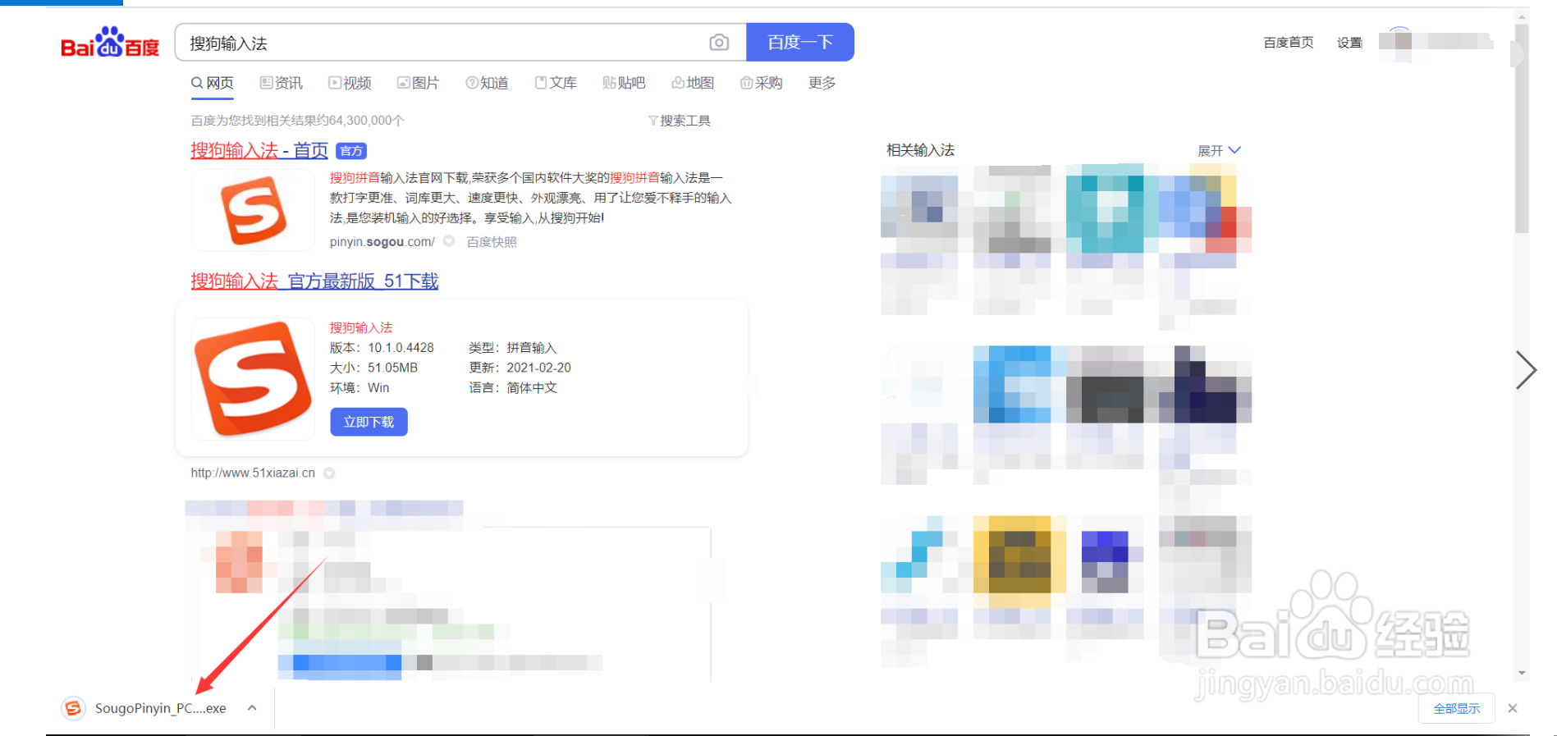Click the Baidu logo
Screen dimensions: 1557x736
tap(110, 43)
